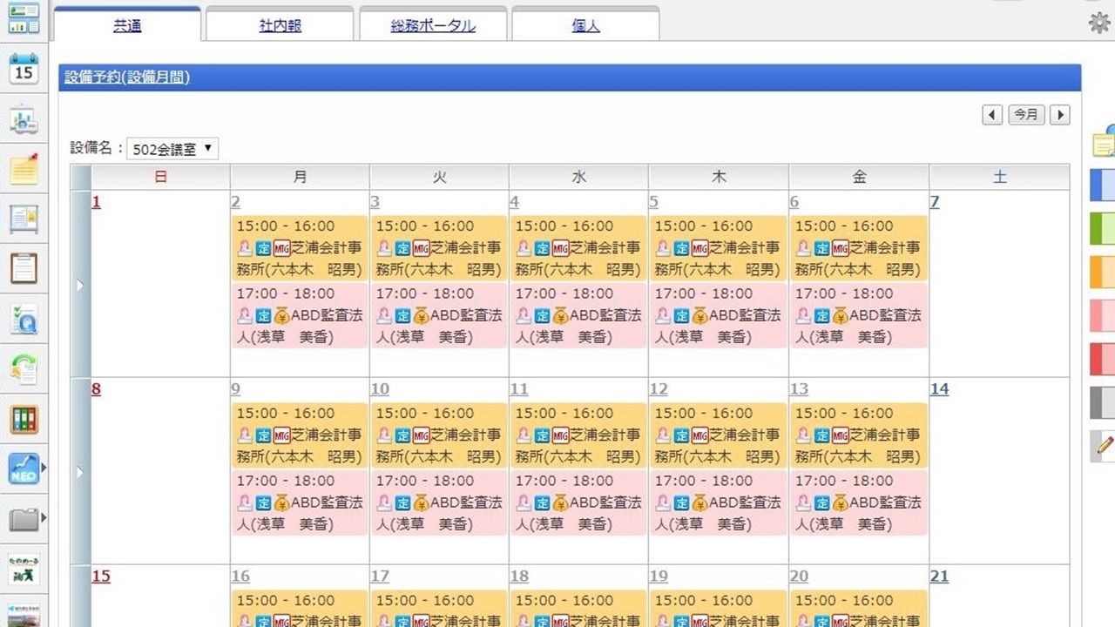Open the document search magnifier icon

pos(24,320)
